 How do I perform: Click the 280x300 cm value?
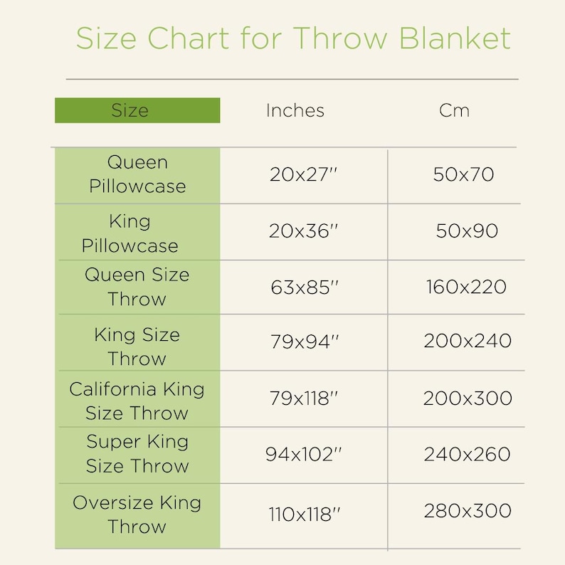click(468, 511)
